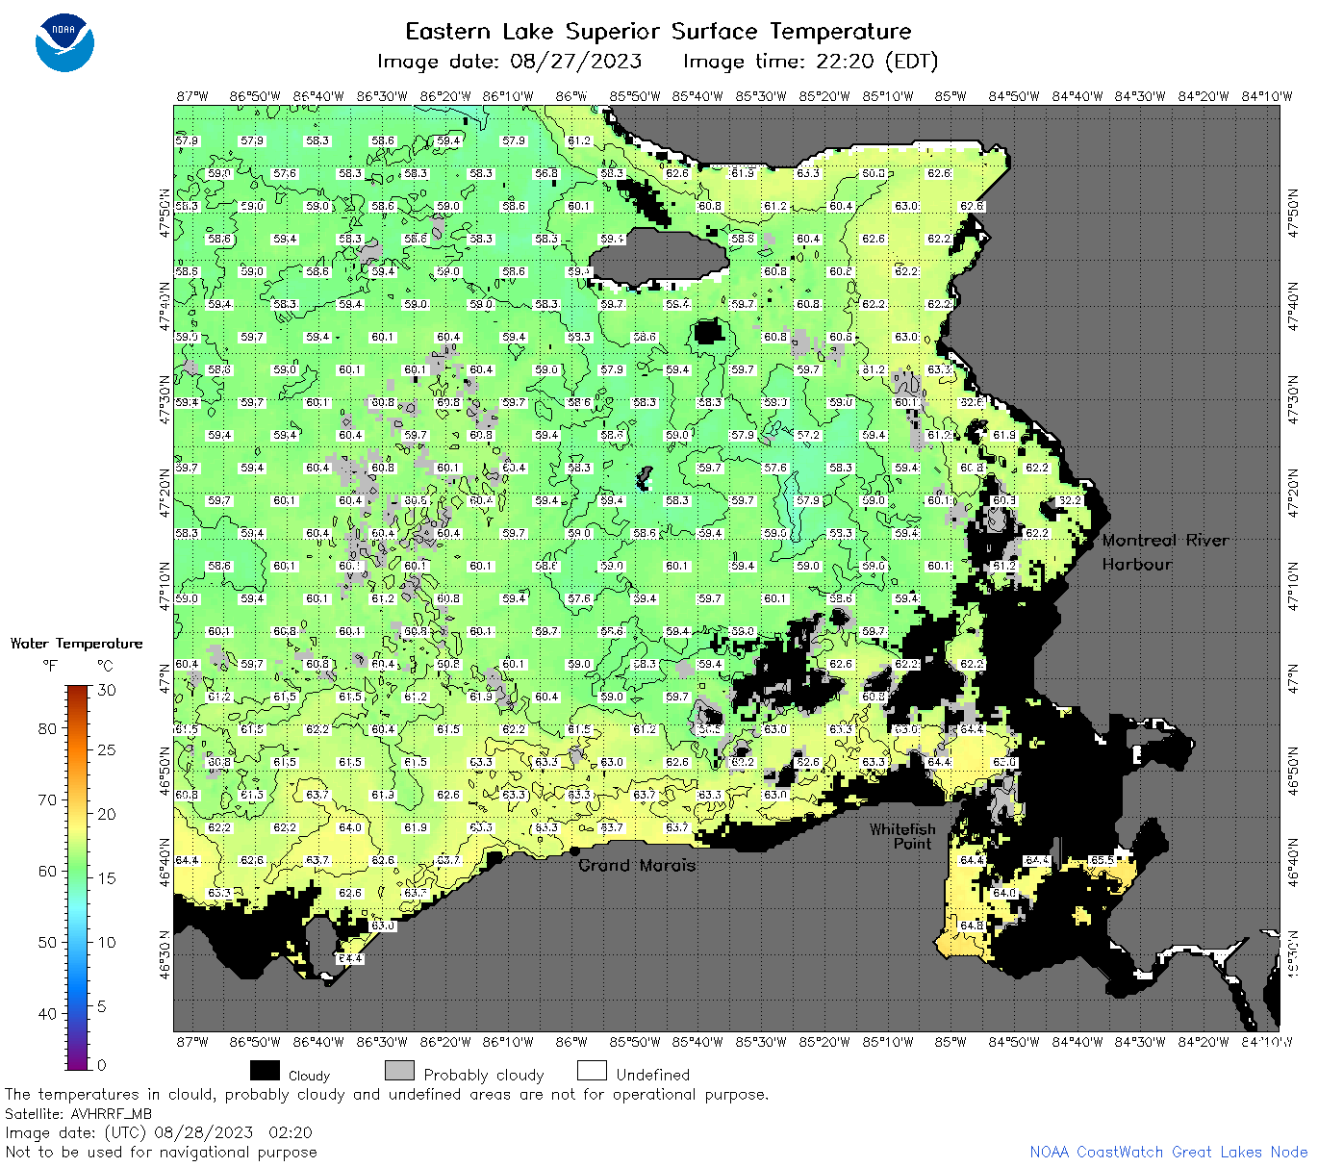
Task: Click the 84°30'W label on the bottom axis
Action: coord(1140,1041)
